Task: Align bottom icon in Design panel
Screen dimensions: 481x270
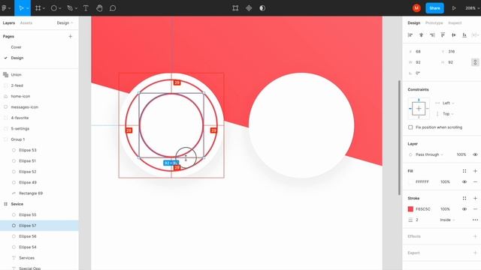Action: click(x=464, y=35)
